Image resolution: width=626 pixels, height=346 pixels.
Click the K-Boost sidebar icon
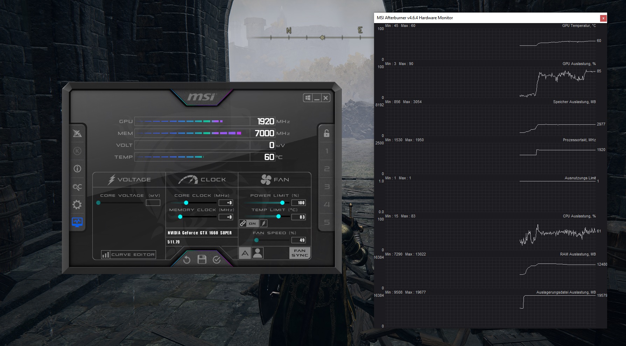77,151
